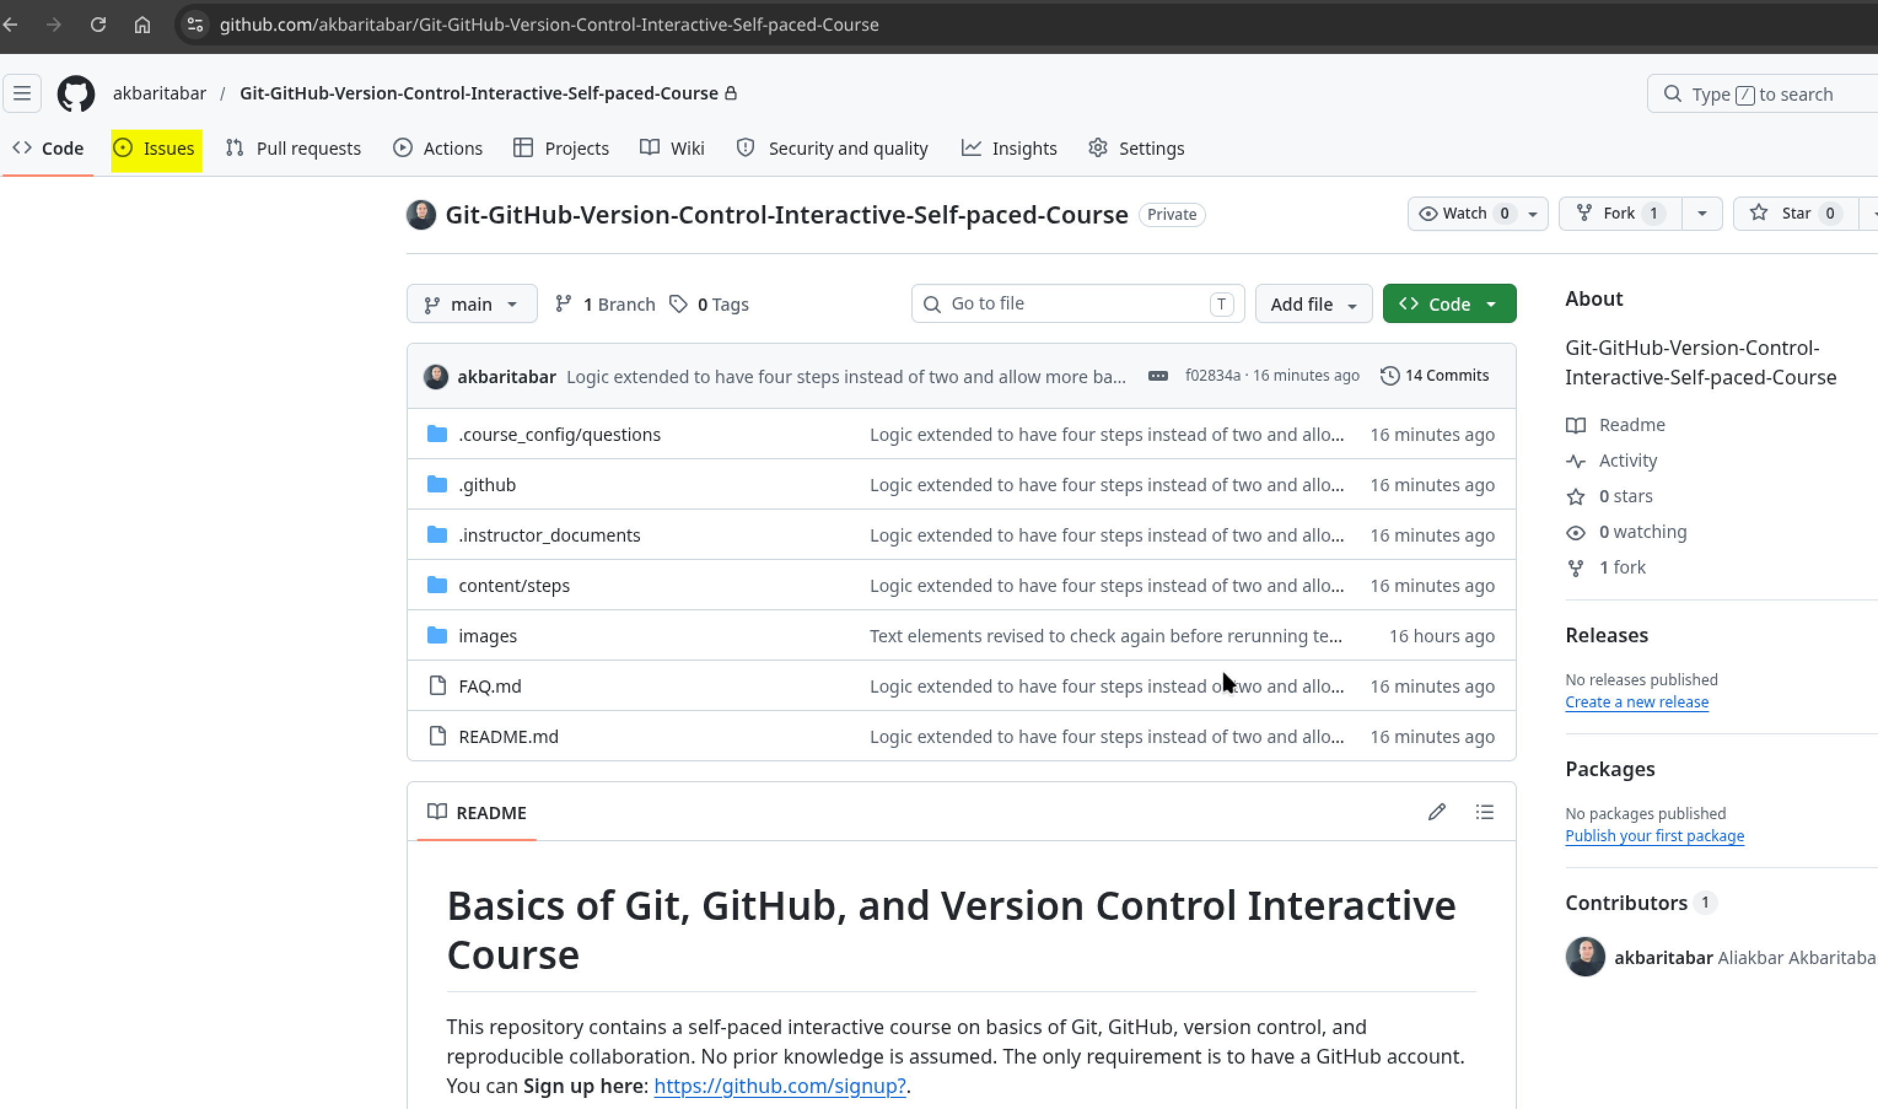Expand the Add file dropdown
This screenshot has height=1109, width=1878.
[1313, 303]
